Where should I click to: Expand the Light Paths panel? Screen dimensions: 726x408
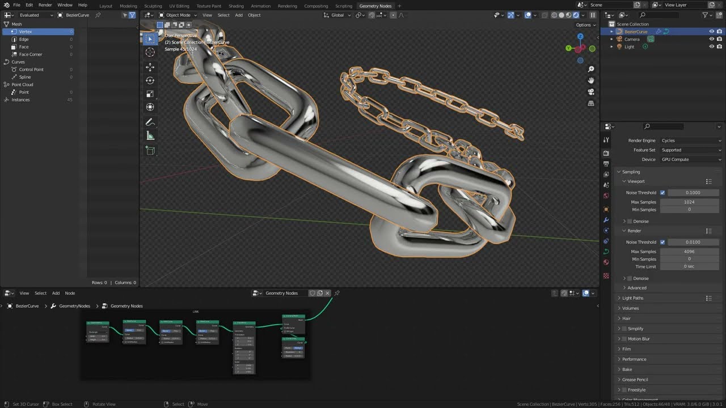pyautogui.click(x=632, y=298)
